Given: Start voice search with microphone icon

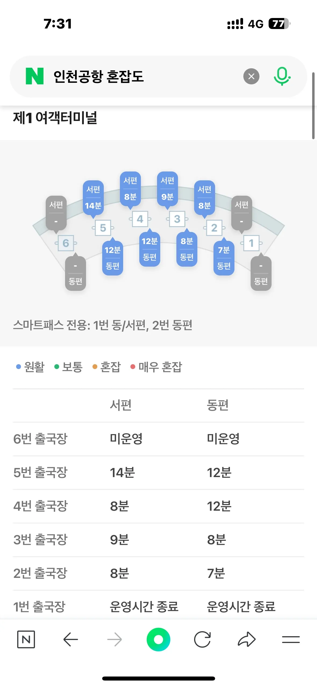Looking at the screenshot, I should pos(282,76).
